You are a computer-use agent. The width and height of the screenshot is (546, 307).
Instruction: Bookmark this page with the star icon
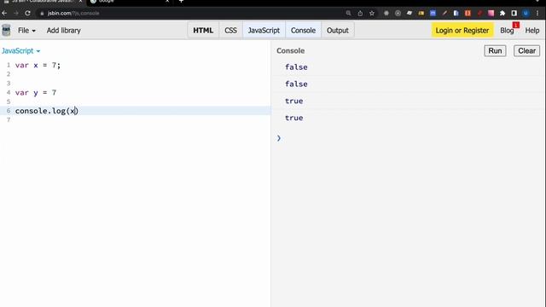click(372, 14)
